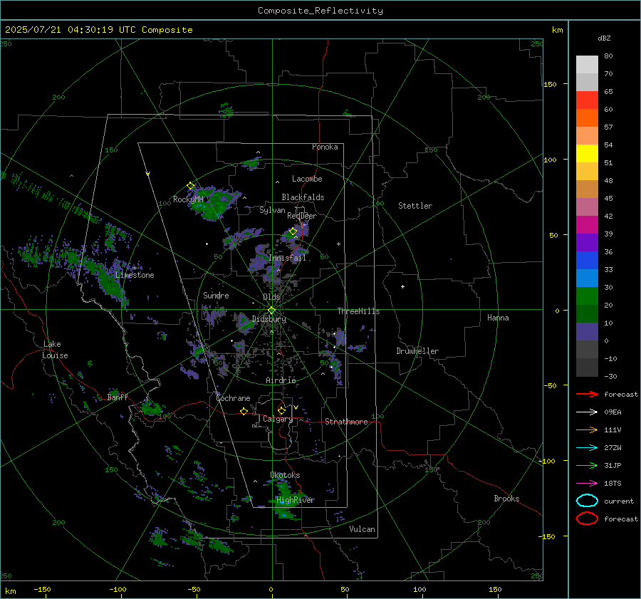The image size is (641, 599).
Task: Click the Sundre label
Action: click(216, 295)
